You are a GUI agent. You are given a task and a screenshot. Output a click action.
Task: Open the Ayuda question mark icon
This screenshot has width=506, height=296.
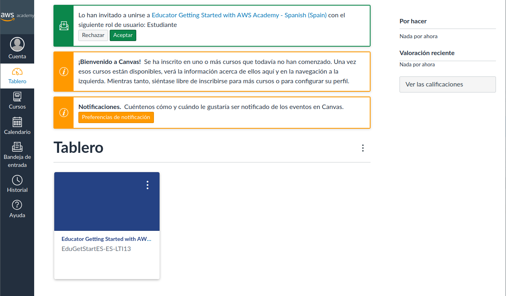pos(17,205)
